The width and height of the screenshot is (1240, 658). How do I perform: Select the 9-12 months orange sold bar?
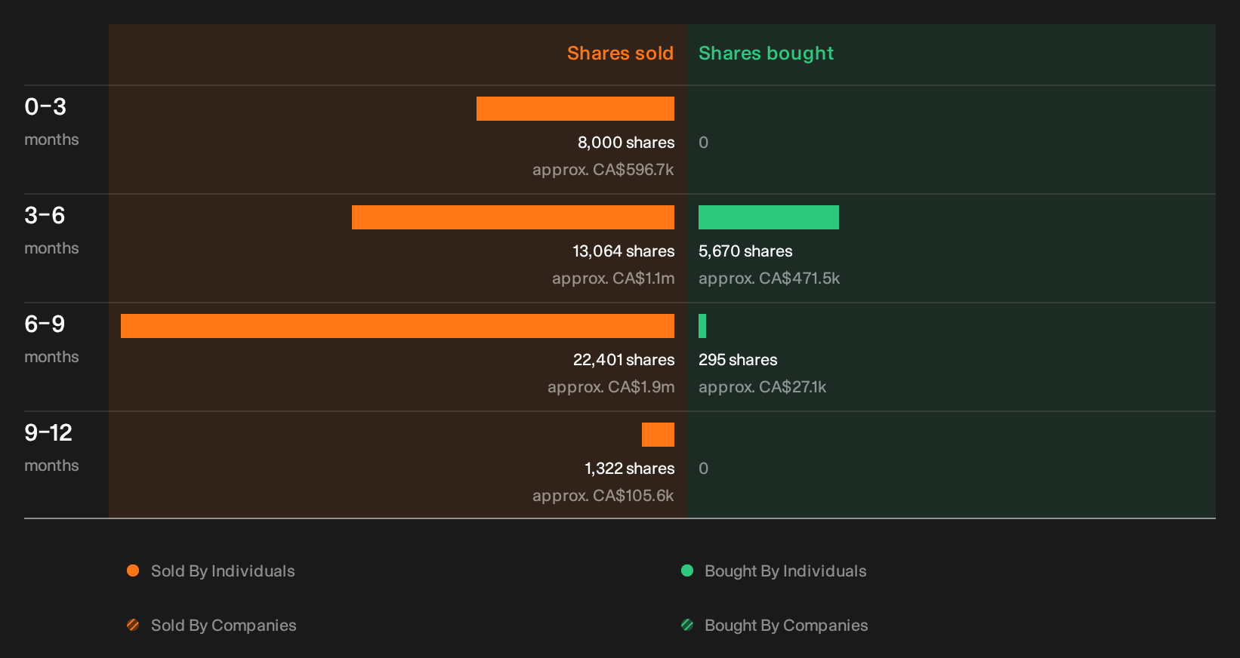(658, 435)
